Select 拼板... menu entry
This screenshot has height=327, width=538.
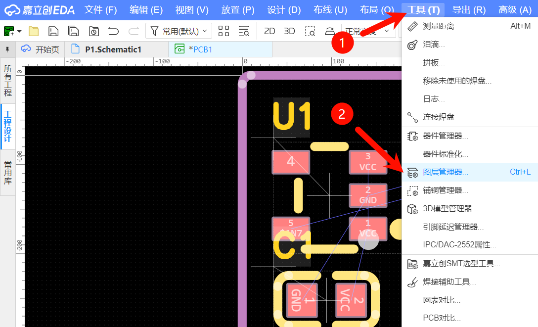tap(470, 63)
